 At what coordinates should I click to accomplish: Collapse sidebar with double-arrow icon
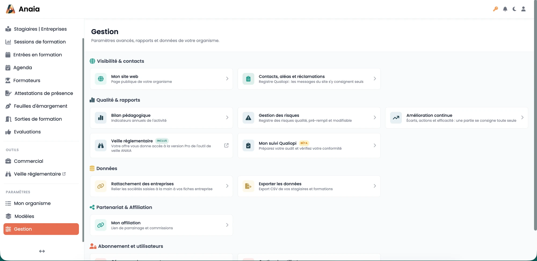(42, 251)
